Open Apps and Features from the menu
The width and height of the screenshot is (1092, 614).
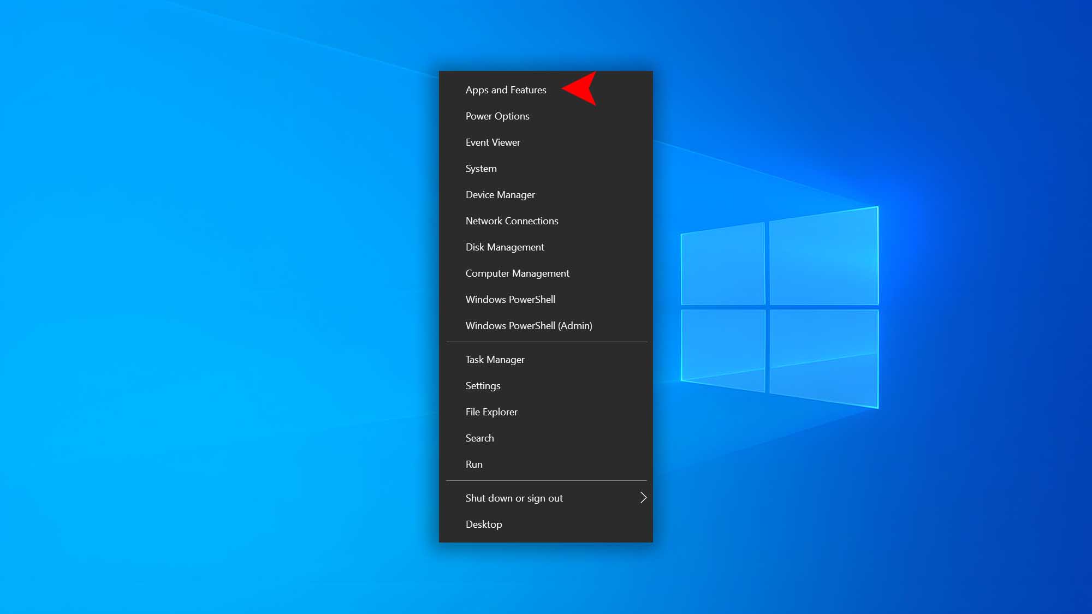(545, 90)
